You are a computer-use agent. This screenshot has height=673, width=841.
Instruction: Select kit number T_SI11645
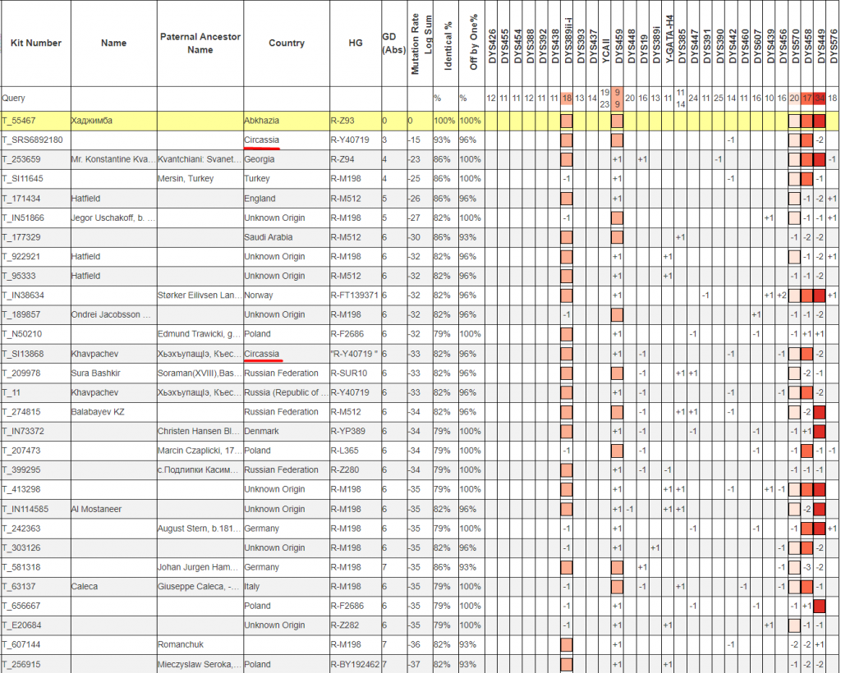tap(22, 178)
